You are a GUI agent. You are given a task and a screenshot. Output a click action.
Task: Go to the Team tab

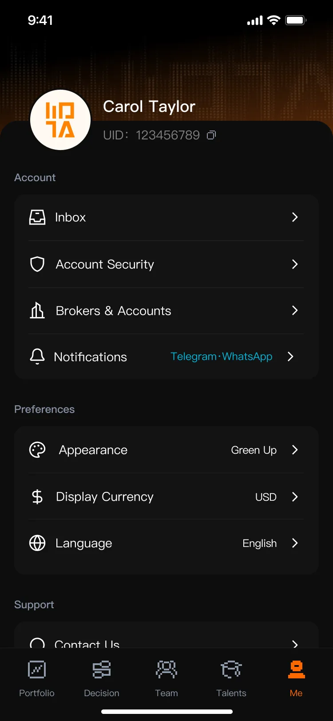coord(166,679)
